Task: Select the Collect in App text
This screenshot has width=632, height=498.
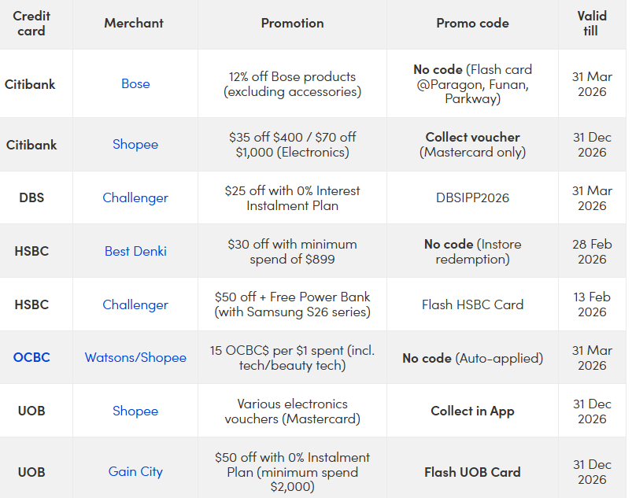Action: click(x=472, y=411)
